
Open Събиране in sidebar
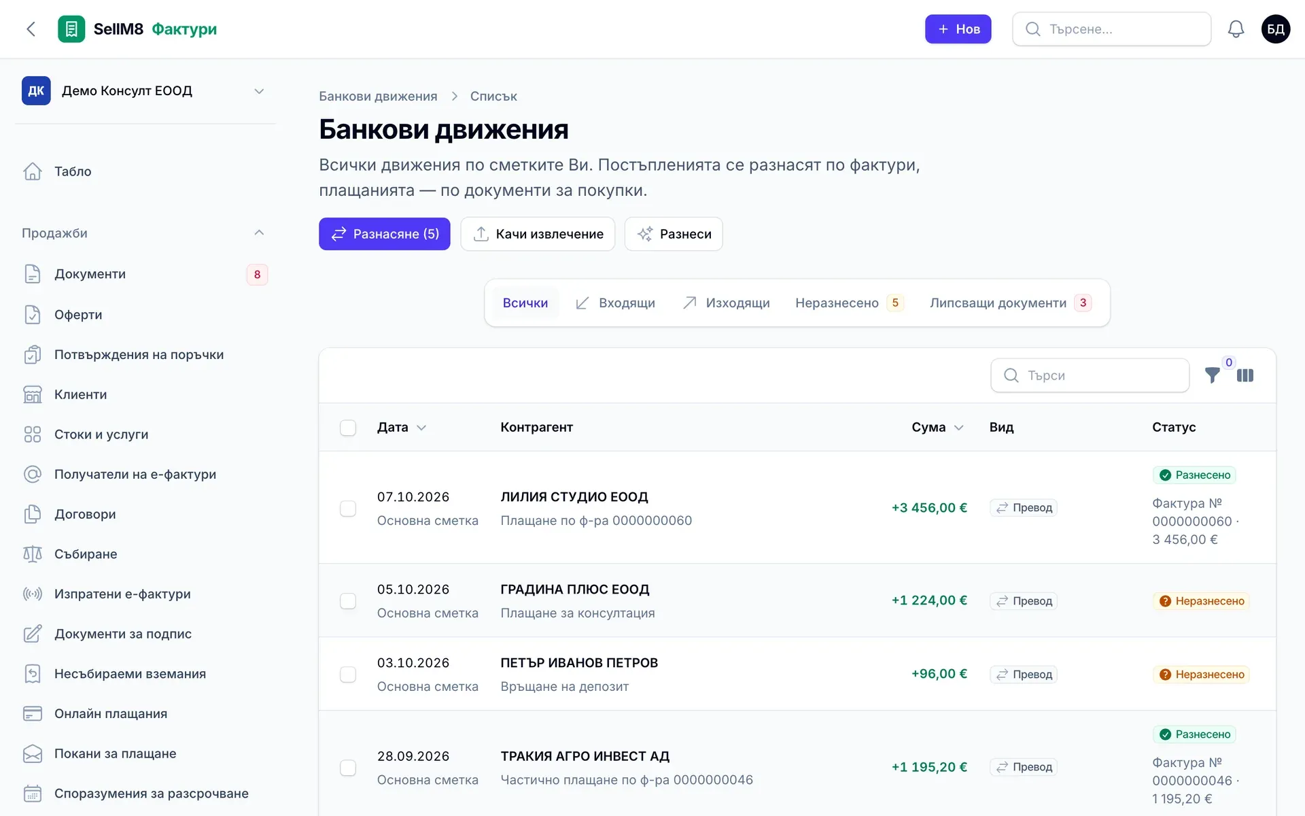pyautogui.click(x=145, y=554)
